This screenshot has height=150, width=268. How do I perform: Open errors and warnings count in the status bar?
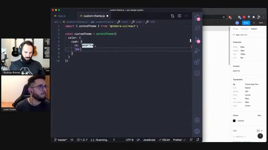pyautogui.click(x=82, y=140)
